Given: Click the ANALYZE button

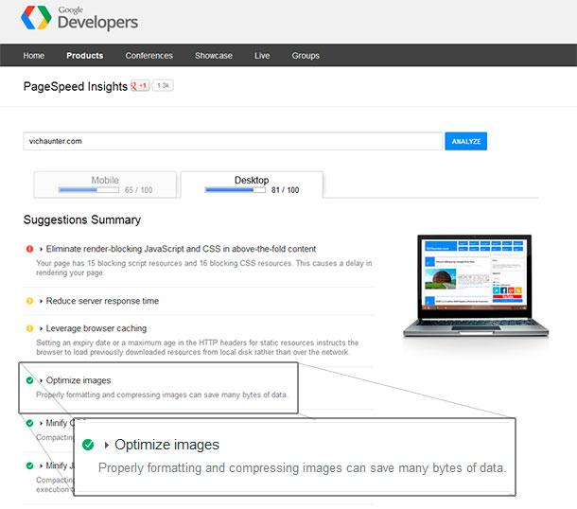Looking at the screenshot, I should pyautogui.click(x=466, y=141).
